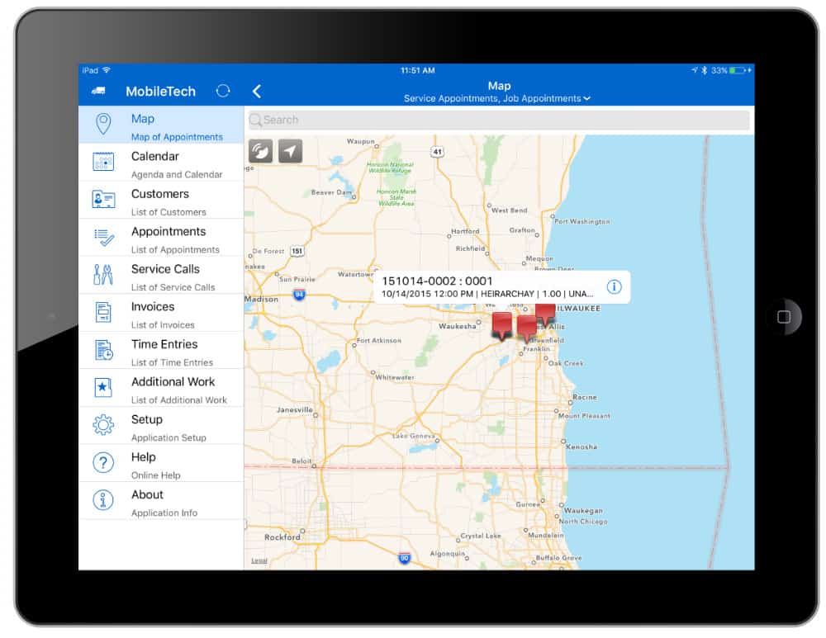The image size is (826, 638).
Task: Click the map refresh button on map
Action: 260,151
